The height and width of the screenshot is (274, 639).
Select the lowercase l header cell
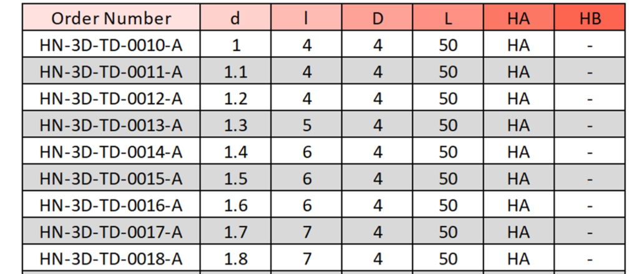(306, 17)
